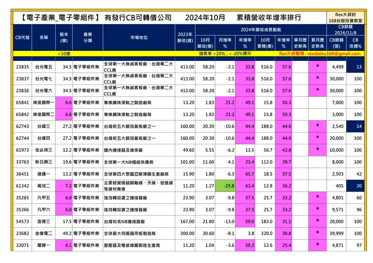Click the 2023年營收(億) column header
The height and width of the screenshot is (263, 373).
185,38
